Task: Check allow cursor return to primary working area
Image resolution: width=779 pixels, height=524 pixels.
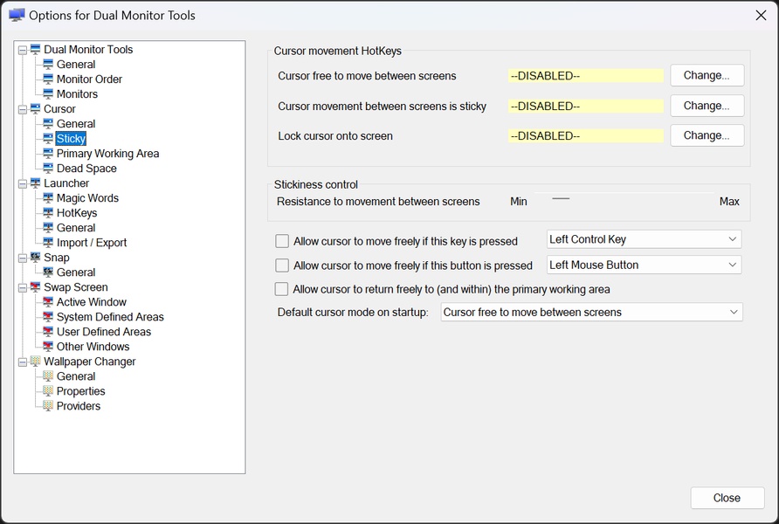Action: coord(282,289)
